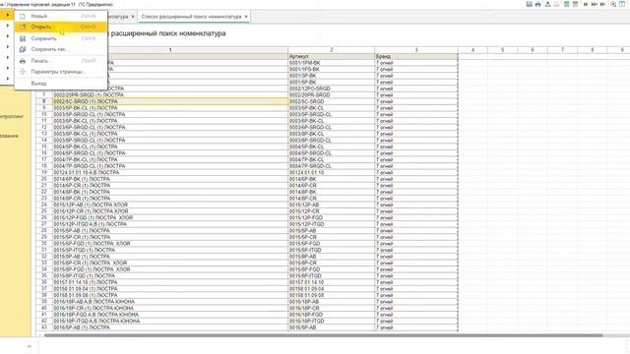The image size is (630, 354).
Task: Click brand cell in row 8
Action: tap(416, 101)
